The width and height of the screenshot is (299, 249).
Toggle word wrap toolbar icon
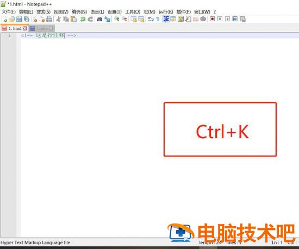151,19
